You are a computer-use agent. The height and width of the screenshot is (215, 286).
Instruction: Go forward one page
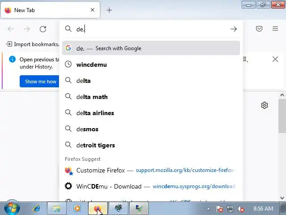tap(27, 29)
